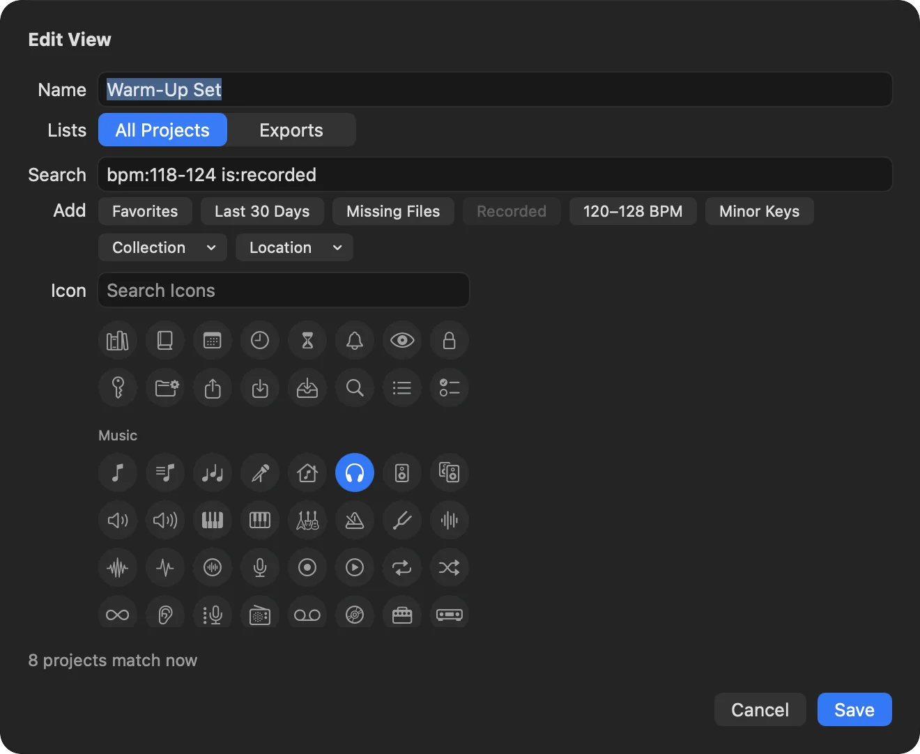Select the padlock icon
Image resolution: width=920 pixels, height=754 pixels.
[450, 341]
